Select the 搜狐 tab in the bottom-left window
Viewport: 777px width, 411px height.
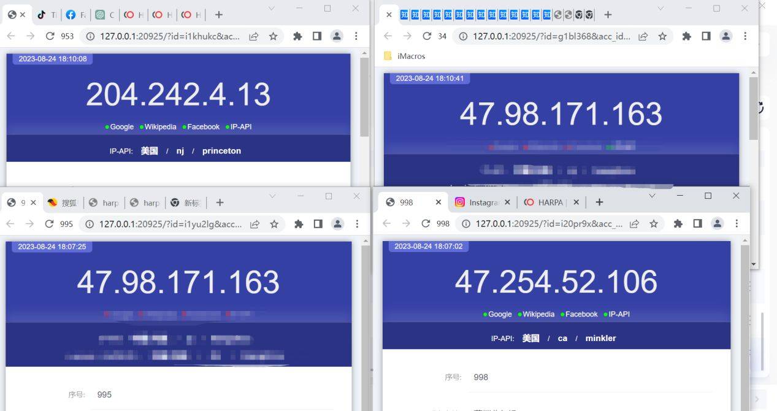click(x=67, y=202)
